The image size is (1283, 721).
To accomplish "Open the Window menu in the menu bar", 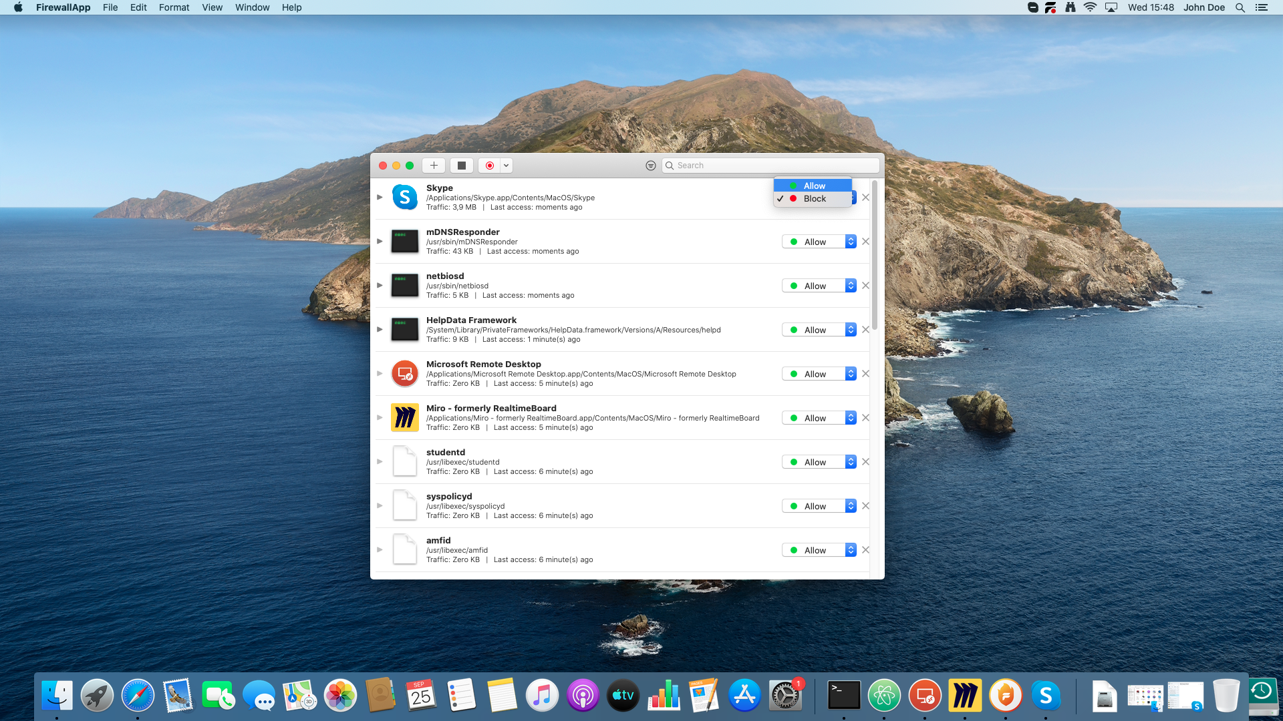I will [x=252, y=7].
